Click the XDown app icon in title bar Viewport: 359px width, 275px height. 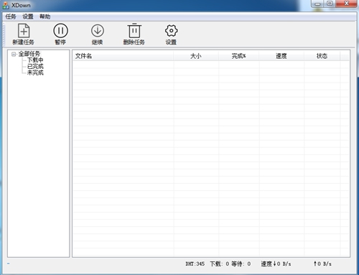coord(6,5)
